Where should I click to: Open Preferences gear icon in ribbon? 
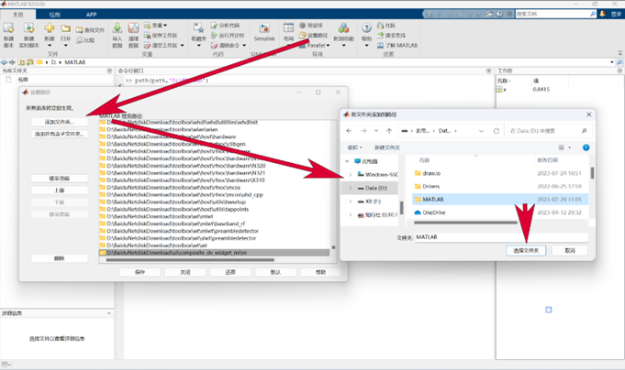[303, 26]
